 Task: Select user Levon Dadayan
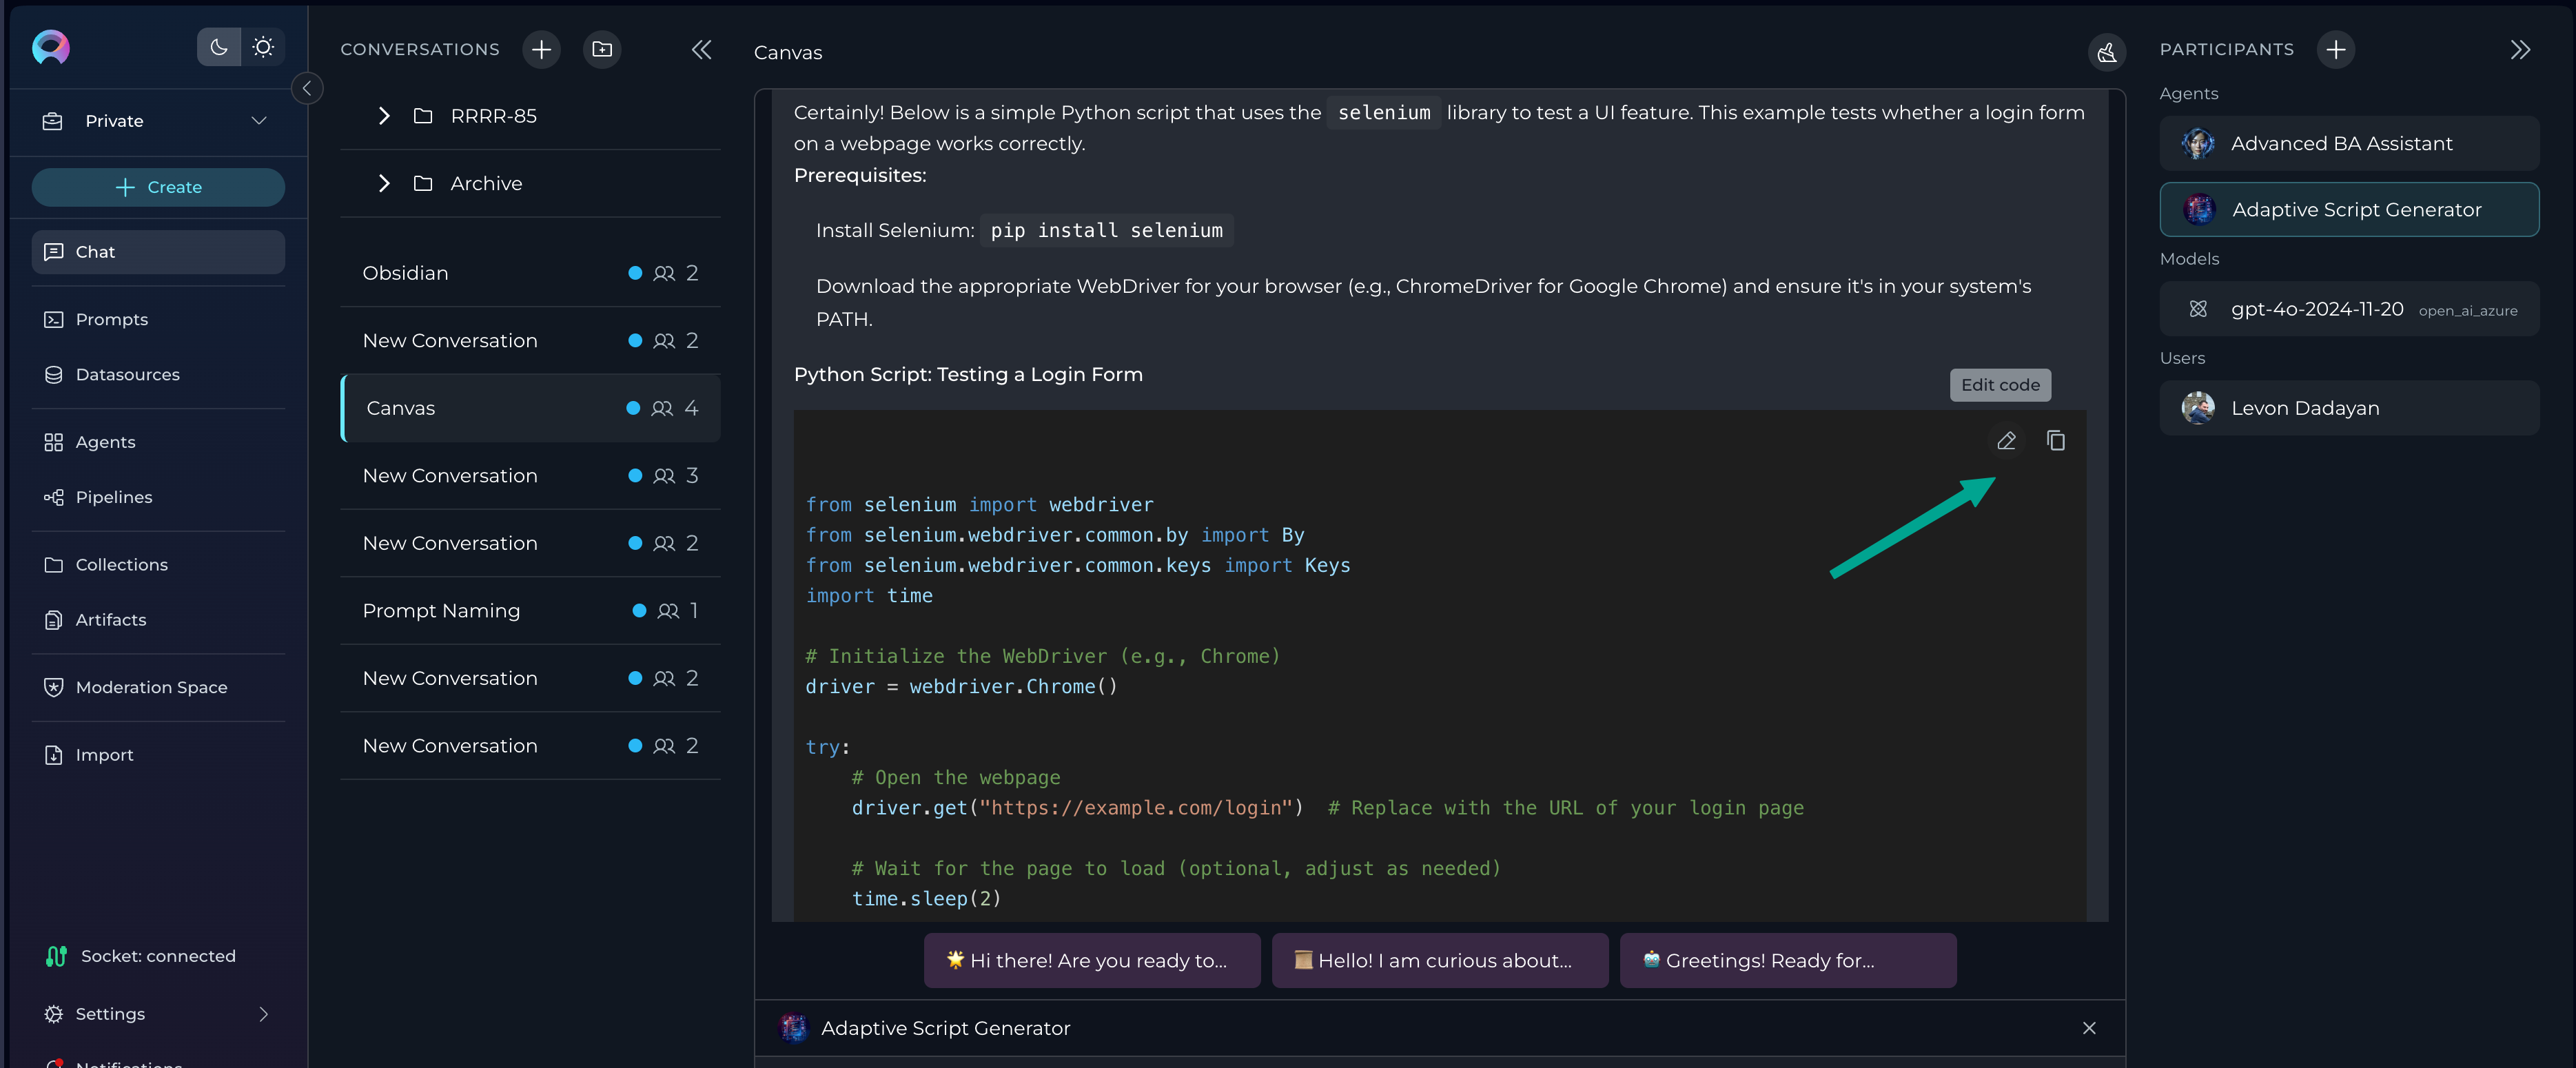coord(2348,408)
